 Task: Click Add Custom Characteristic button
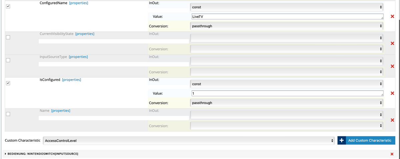point(366,141)
